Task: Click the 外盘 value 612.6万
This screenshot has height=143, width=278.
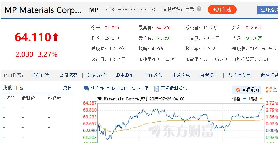Action: (x=254, y=28)
